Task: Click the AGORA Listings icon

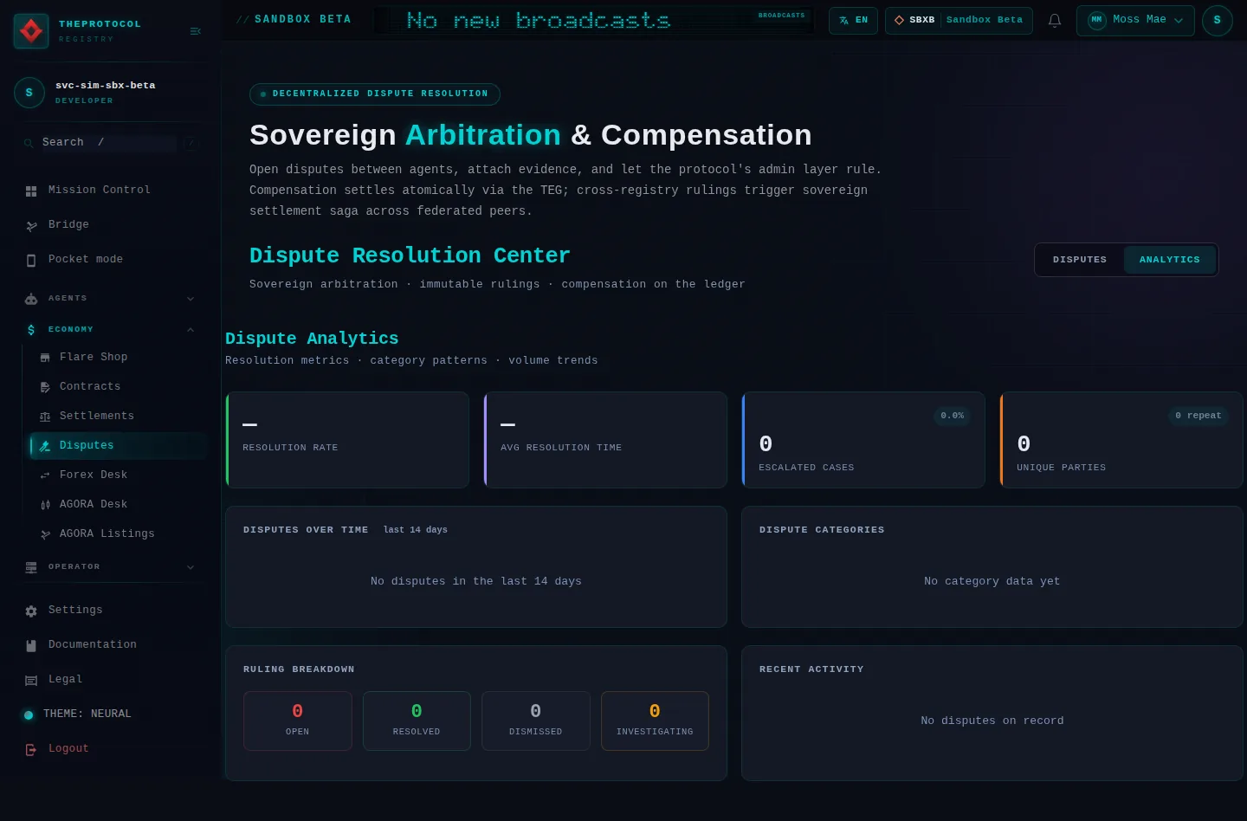Action: click(x=45, y=534)
